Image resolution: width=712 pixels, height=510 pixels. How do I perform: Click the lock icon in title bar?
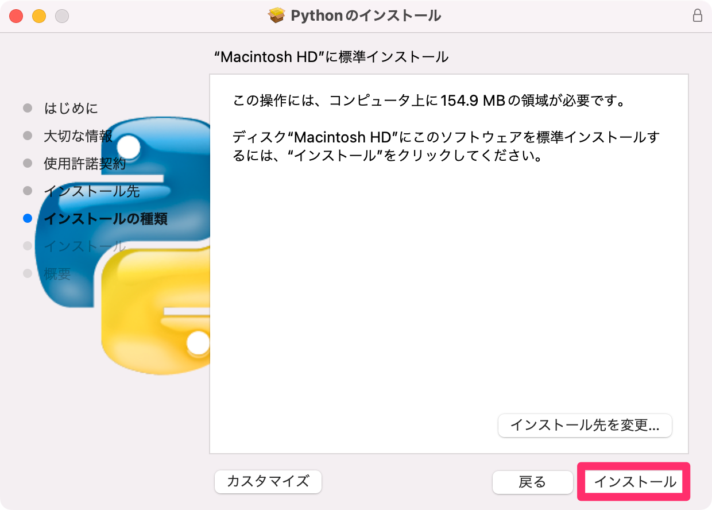click(698, 16)
